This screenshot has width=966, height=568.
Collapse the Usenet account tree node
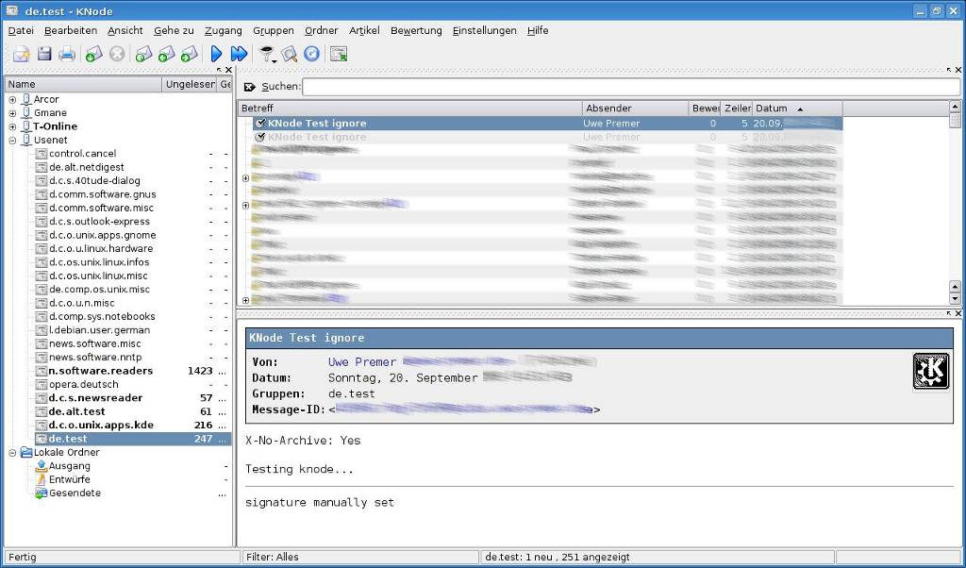(12, 140)
